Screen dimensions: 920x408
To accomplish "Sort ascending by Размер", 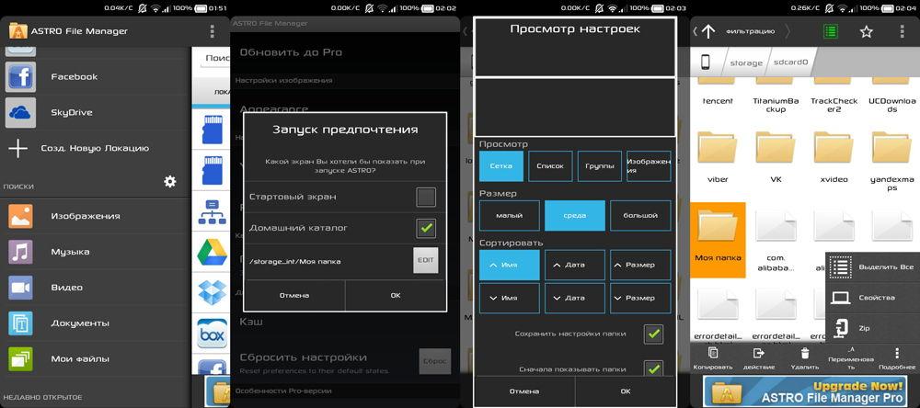I will coord(639,265).
